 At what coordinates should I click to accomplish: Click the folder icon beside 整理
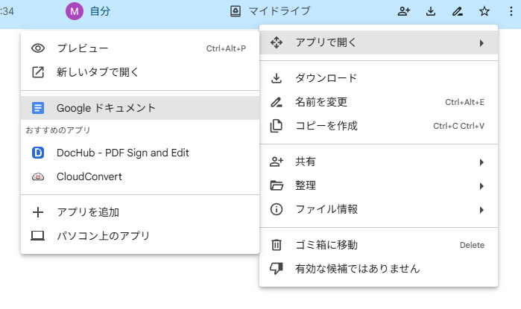click(277, 185)
